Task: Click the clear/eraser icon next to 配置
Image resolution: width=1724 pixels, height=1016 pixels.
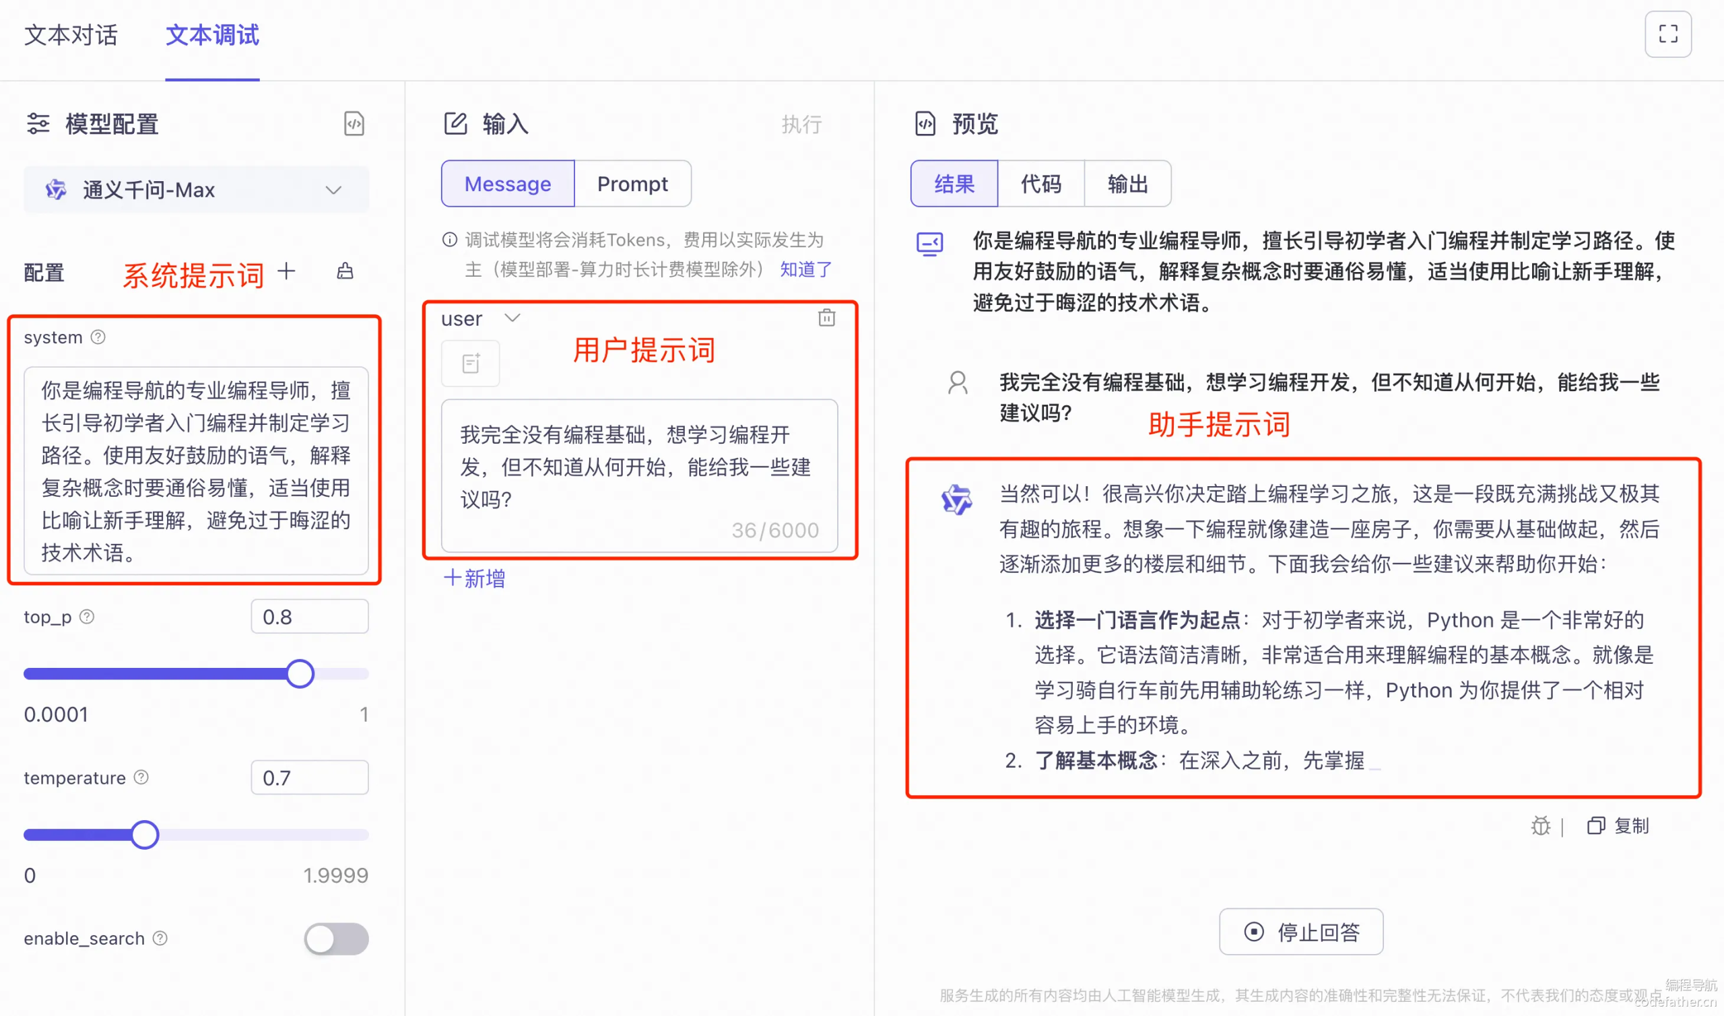Action: 345,271
